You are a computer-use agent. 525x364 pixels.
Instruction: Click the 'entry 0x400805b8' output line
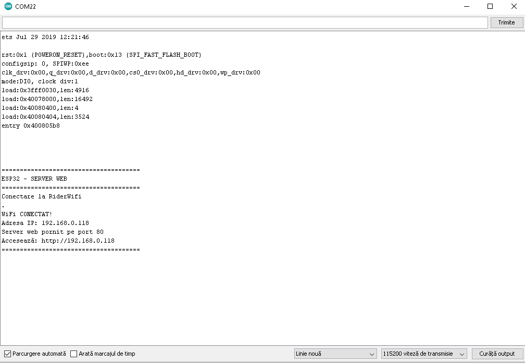click(x=31, y=125)
